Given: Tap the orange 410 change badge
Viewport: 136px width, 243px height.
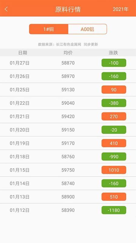Looking at the screenshot, I should pyautogui.click(x=114, y=143).
